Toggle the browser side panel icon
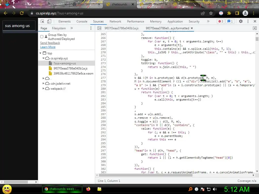 coord(237,13)
